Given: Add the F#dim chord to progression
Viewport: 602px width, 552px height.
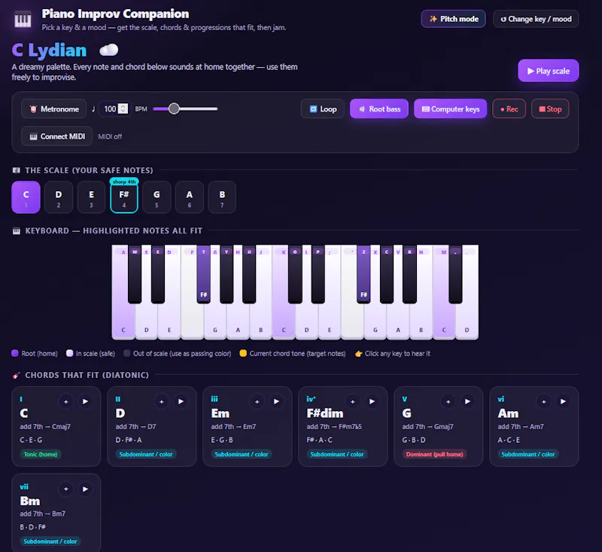Looking at the screenshot, I should 353,401.
